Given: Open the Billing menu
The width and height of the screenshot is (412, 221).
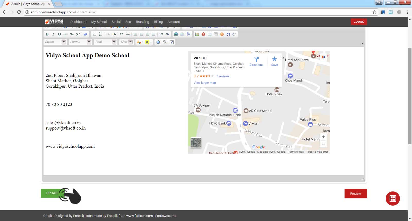Looking at the screenshot, I should [158, 22].
